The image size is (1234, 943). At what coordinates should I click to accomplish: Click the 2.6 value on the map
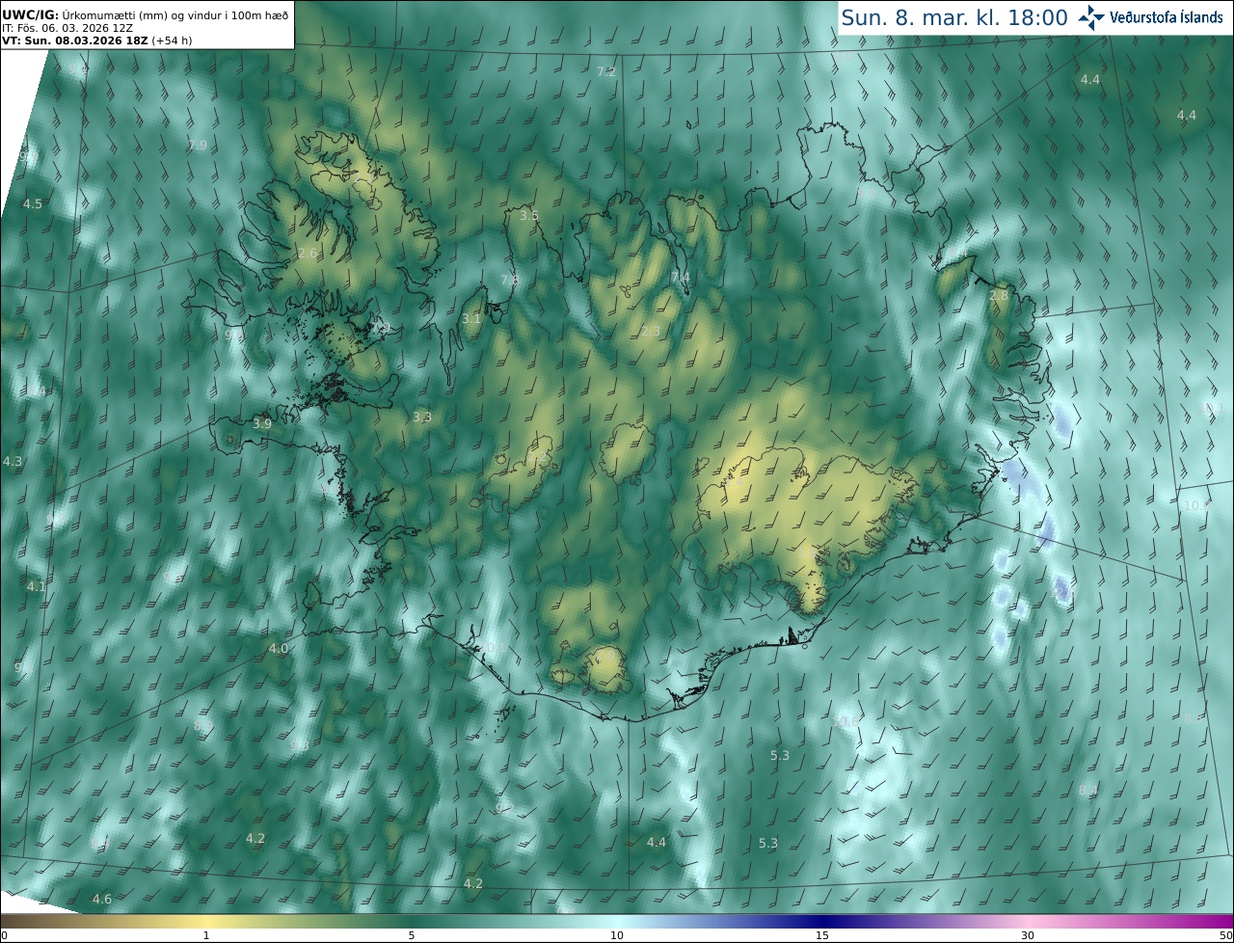click(x=308, y=253)
